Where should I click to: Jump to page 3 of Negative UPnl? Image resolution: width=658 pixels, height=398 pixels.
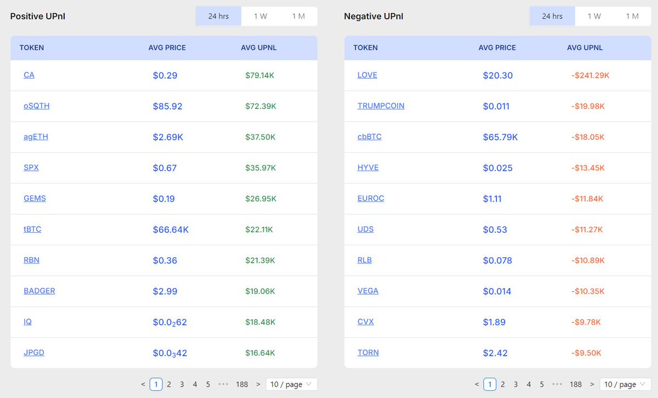(516, 384)
